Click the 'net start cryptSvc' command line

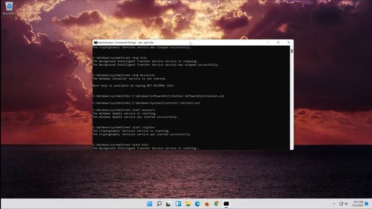[124, 127]
